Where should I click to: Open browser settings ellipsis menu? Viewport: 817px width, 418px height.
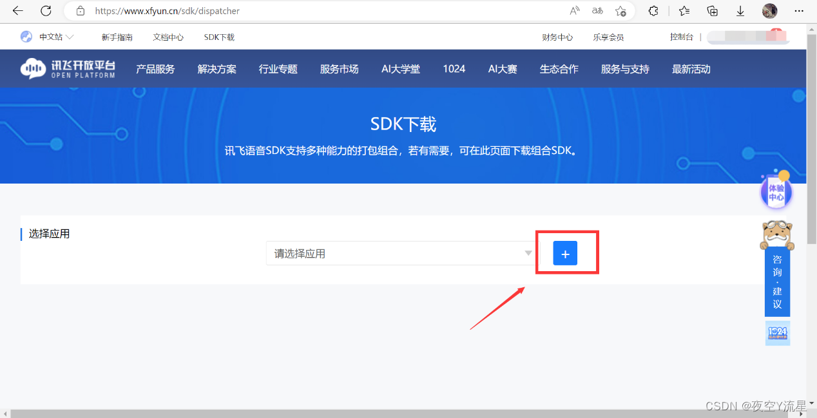[x=799, y=11]
